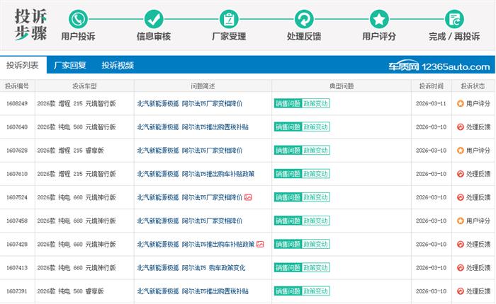The image size is (496, 304).
Task: Open complaint 1607391 about 购置税补贴
Action: pos(193,291)
